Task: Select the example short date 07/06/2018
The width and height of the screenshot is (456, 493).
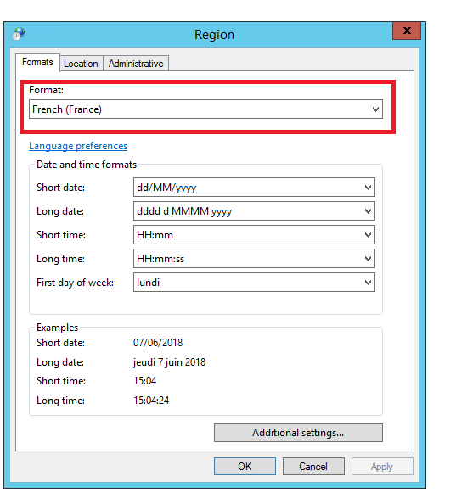Action: (158, 343)
